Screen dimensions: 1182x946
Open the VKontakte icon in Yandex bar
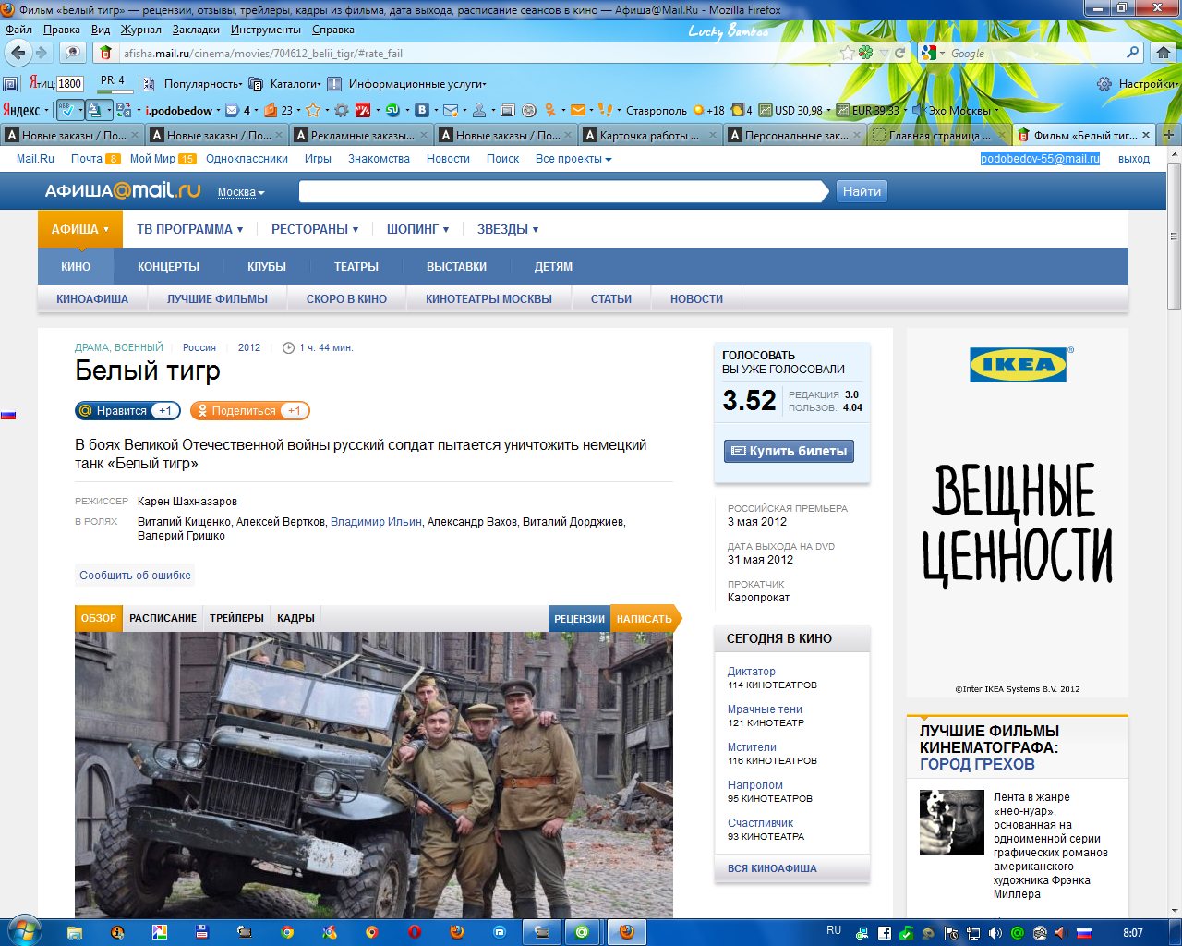coord(422,110)
